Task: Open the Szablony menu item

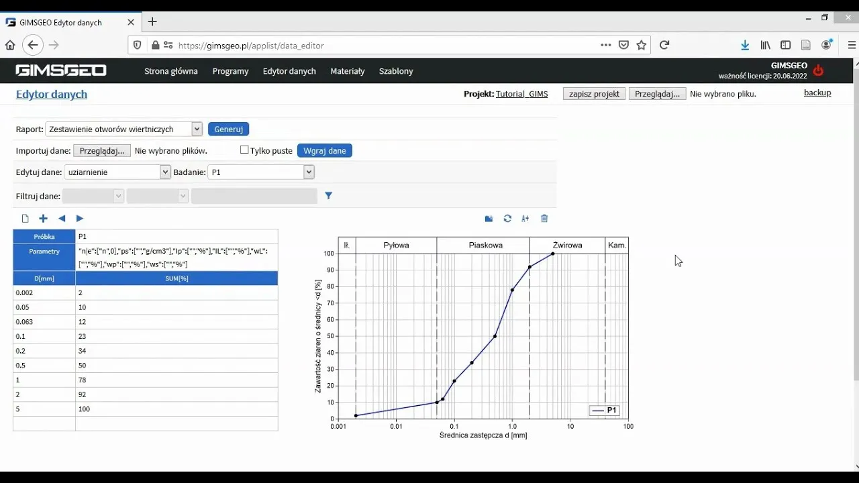Action: (x=396, y=71)
